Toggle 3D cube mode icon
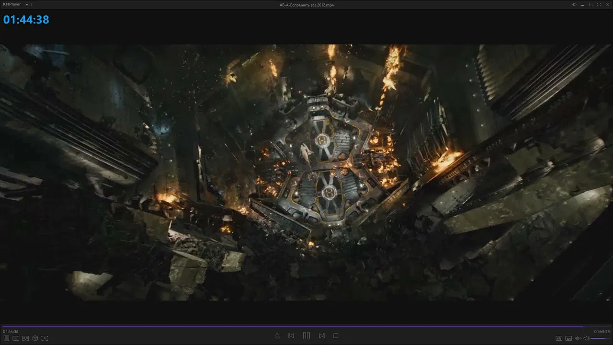Viewport: 613px width, 345px height. click(x=34, y=338)
